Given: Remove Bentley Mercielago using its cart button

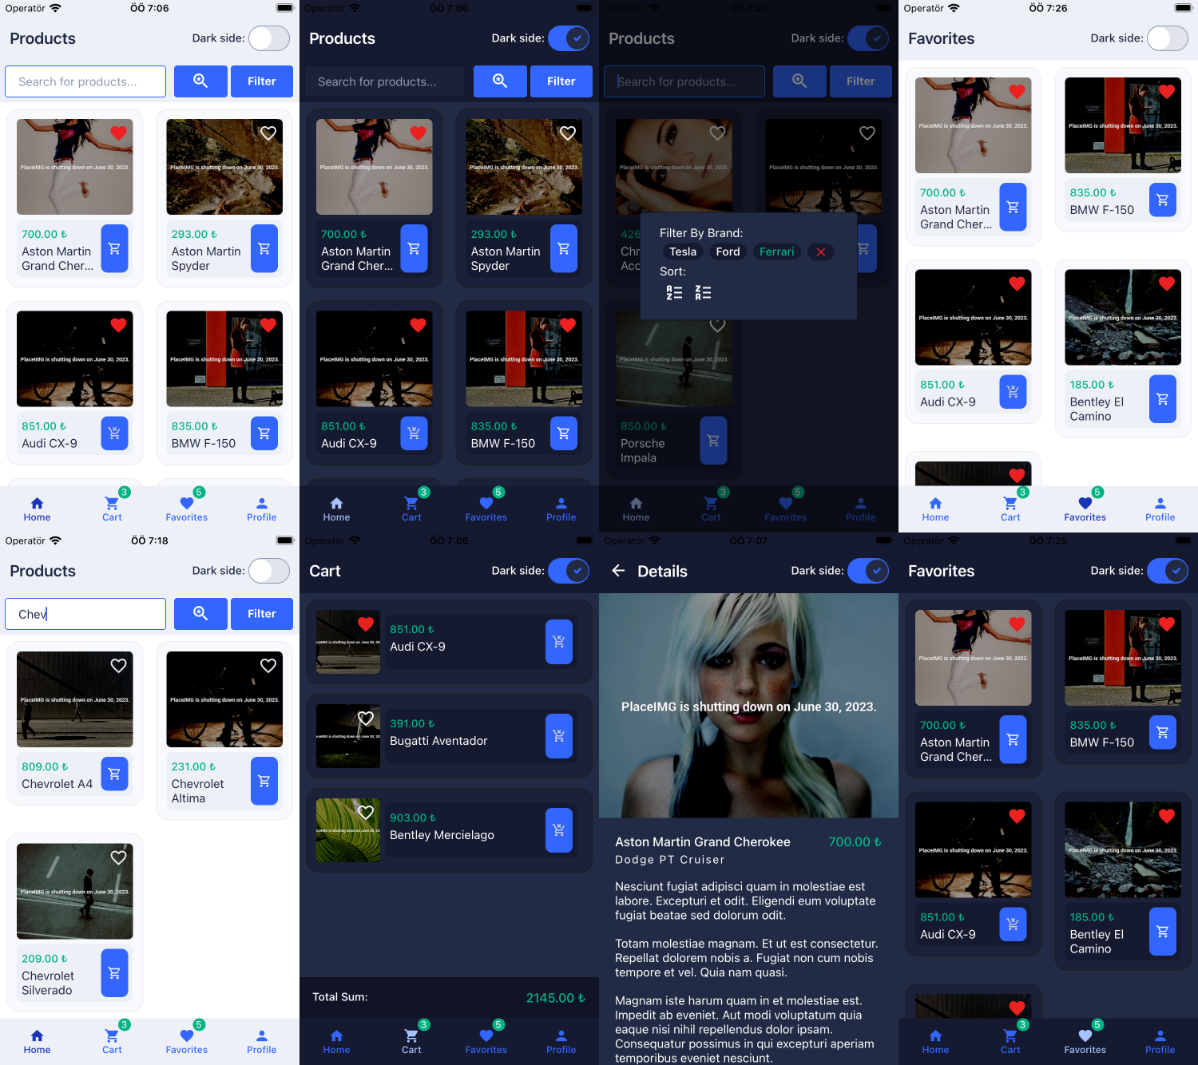Looking at the screenshot, I should 559,830.
